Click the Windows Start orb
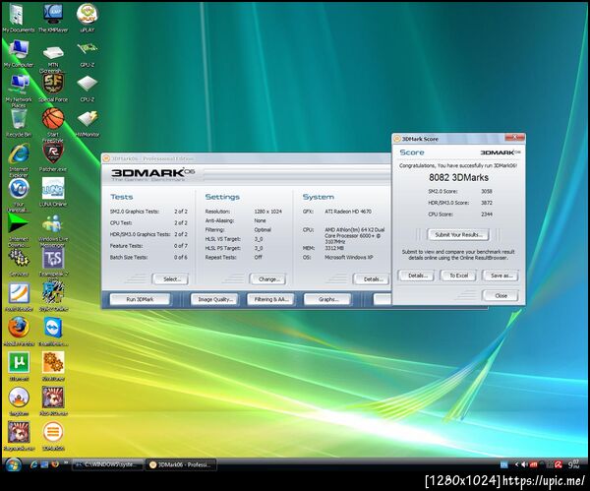Image resolution: width=590 pixels, height=491 pixels. point(13,465)
